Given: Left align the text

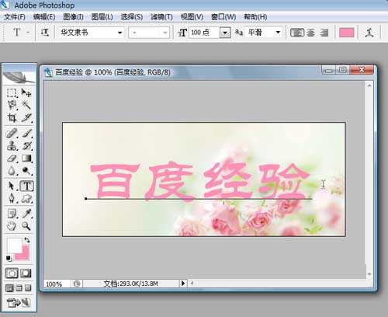Looking at the screenshot, I should pos(297,33).
